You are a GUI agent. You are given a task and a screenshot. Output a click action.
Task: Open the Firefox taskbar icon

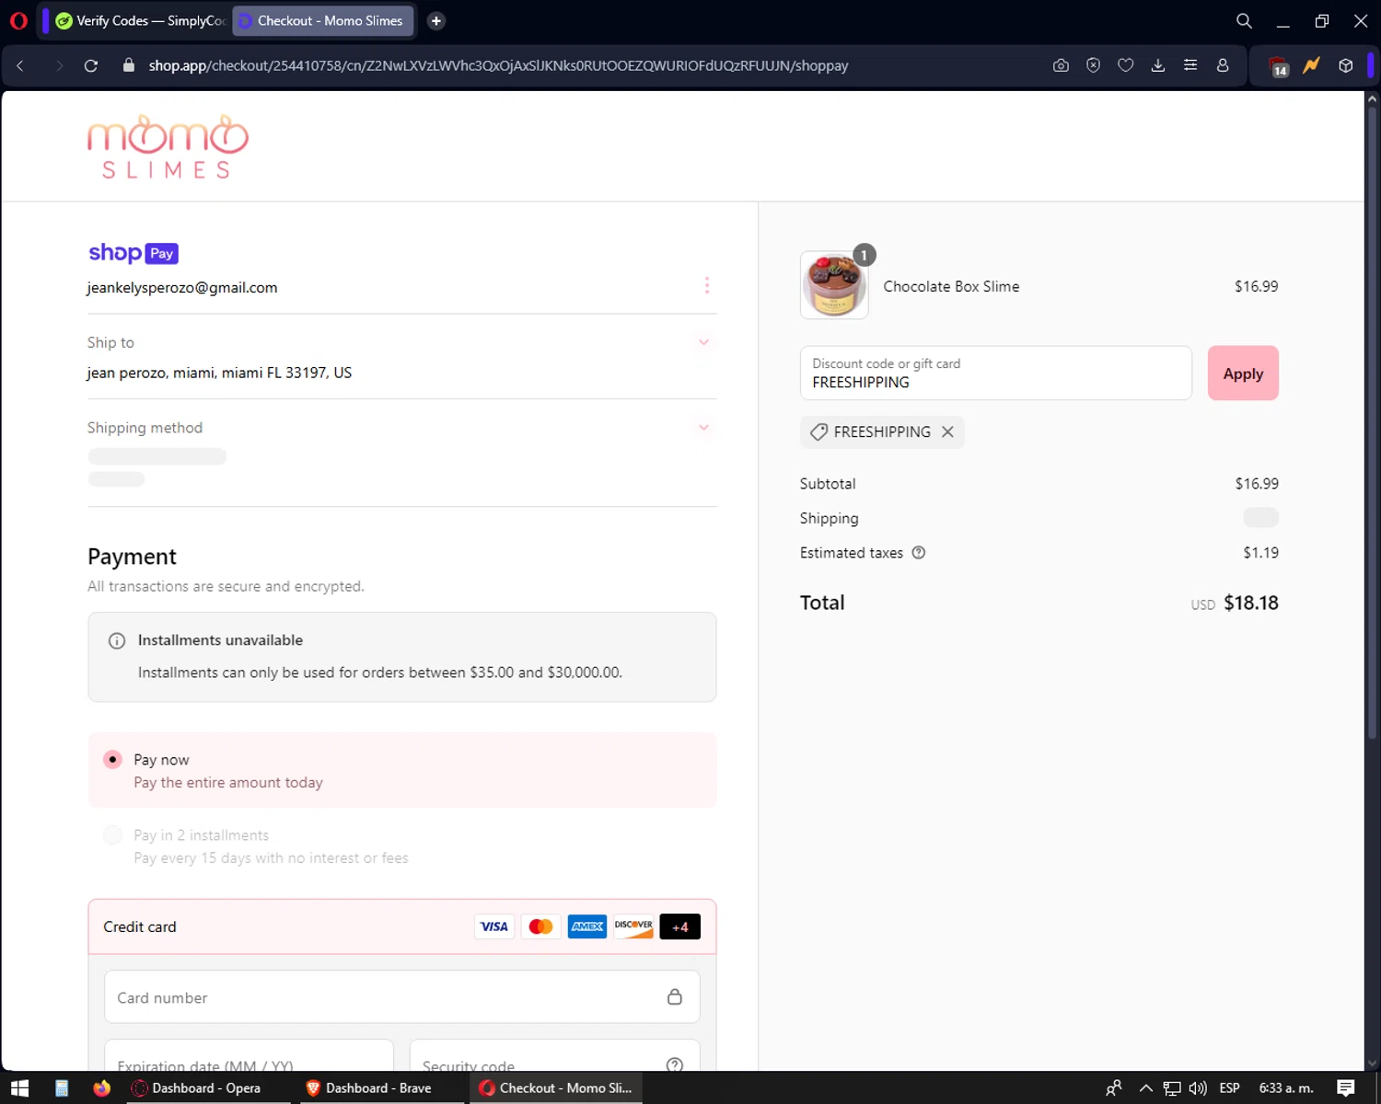point(101,1088)
